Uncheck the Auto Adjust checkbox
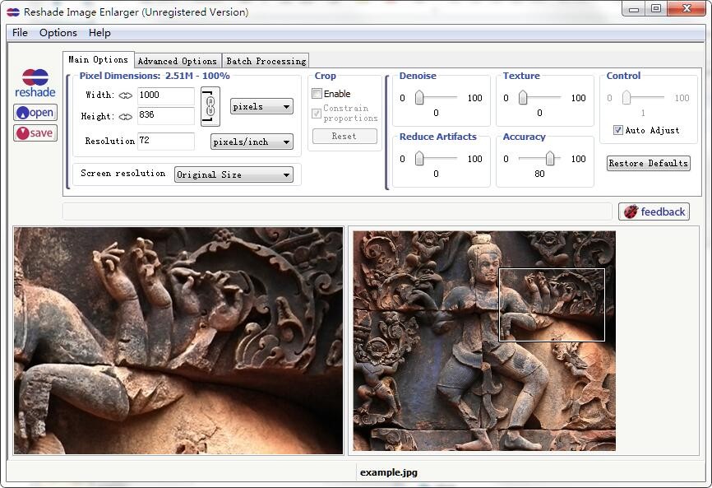The height and width of the screenshot is (488, 712). tap(618, 130)
